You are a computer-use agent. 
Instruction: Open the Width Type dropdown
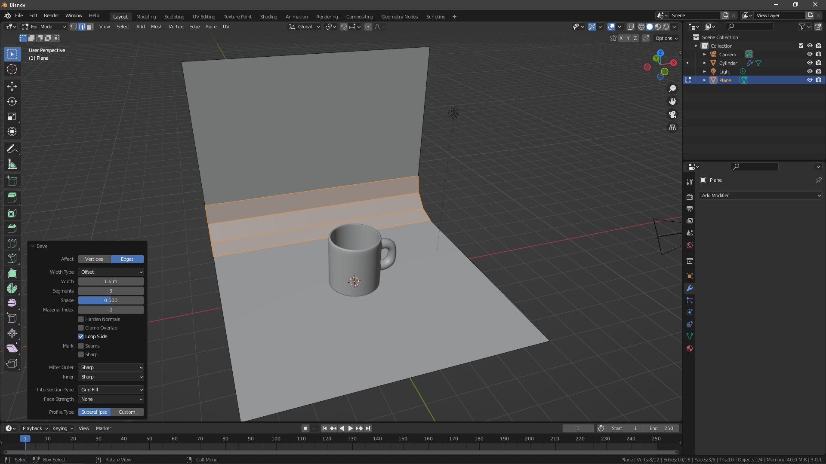click(x=111, y=272)
